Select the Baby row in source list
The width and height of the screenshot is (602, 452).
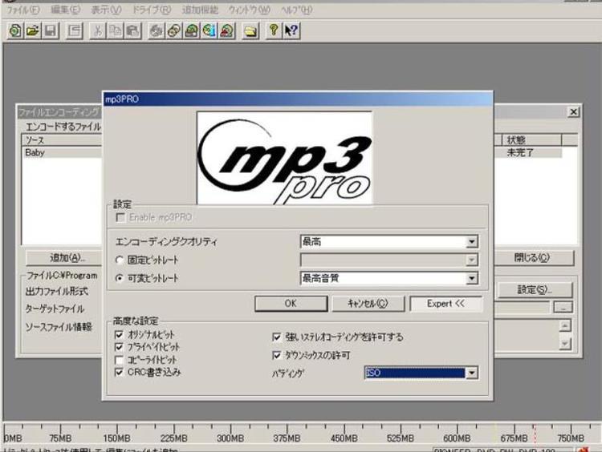[x=62, y=152]
